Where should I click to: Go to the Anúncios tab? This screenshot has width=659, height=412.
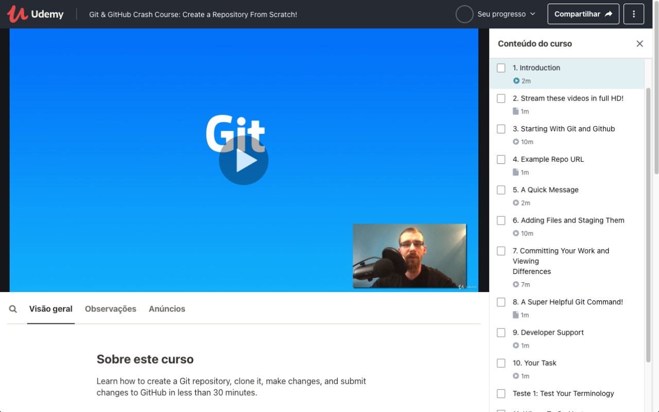(167, 309)
